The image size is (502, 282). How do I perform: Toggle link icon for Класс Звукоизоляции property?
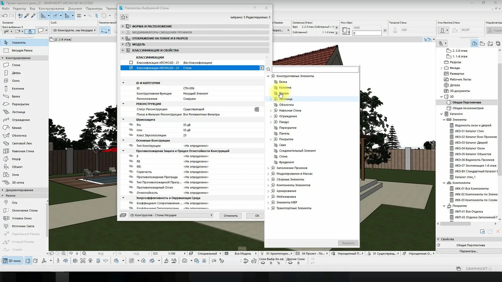point(131,135)
